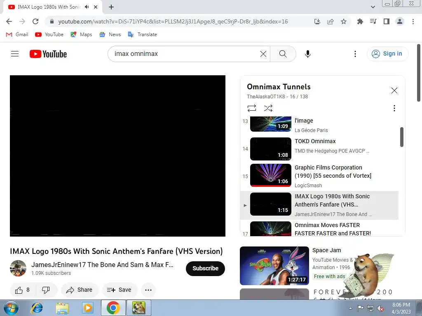Toggle Chrome side panel
The width and height of the screenshot is (422, 316).
pyautogui.click(x=387, y=21)
